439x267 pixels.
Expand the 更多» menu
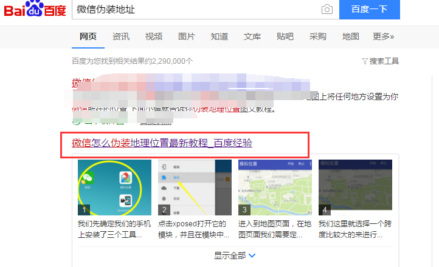pyautogui.click(x=383, y=36)
